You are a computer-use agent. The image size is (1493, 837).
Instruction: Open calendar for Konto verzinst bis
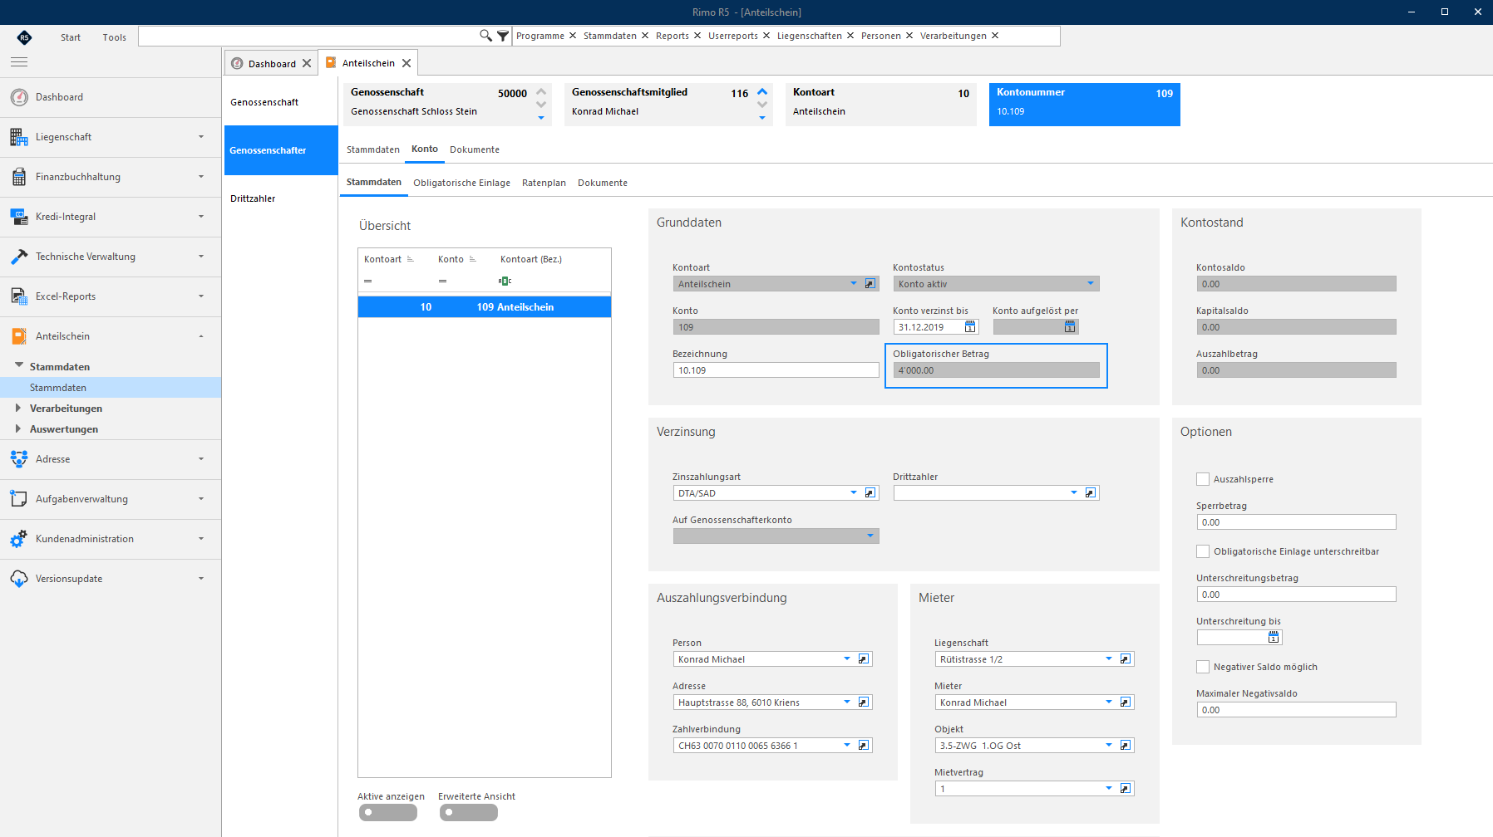970,327
